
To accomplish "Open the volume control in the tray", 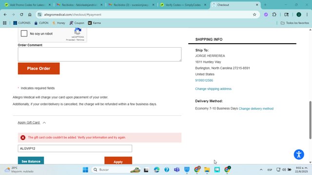I will pos(284,170).
